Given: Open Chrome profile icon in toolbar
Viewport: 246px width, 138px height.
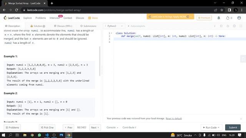Looking at the screenshot, I should [x=236, y=10].
